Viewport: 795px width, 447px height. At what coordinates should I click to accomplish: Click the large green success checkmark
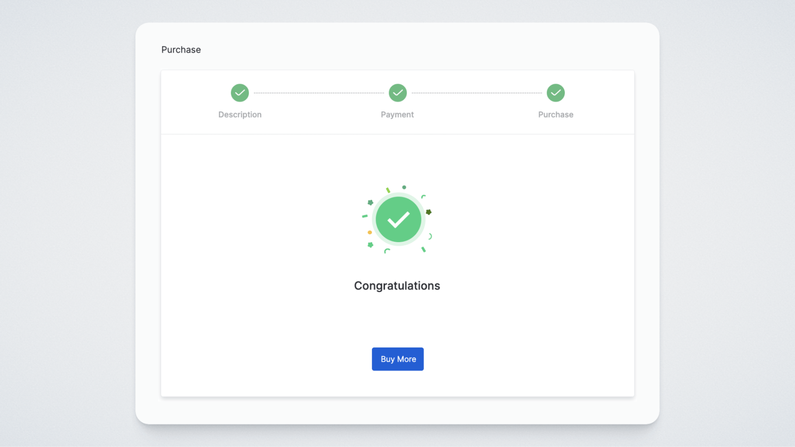tap(398, 219)
